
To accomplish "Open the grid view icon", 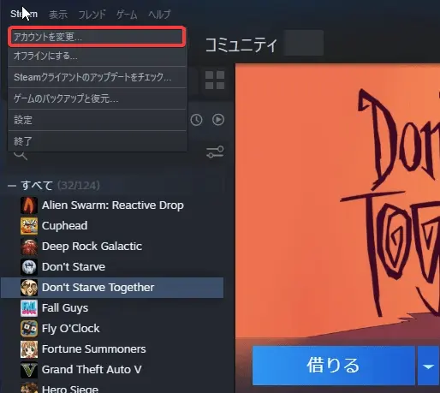I will click(215, 80).
